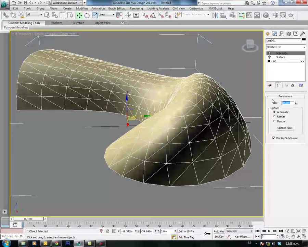Expand the Line entry in the modifier stack
Screen dimensions: 308x247
click(269, 61)
